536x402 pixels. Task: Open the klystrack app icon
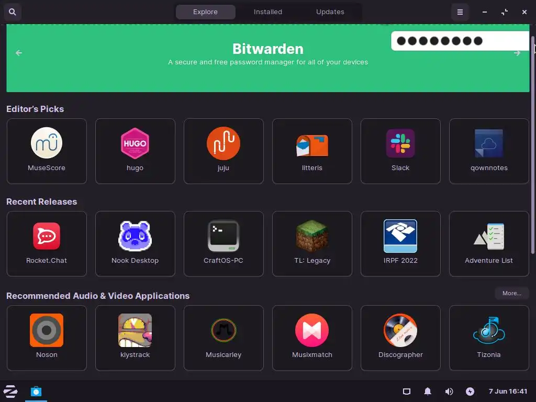tap(135, 330)
